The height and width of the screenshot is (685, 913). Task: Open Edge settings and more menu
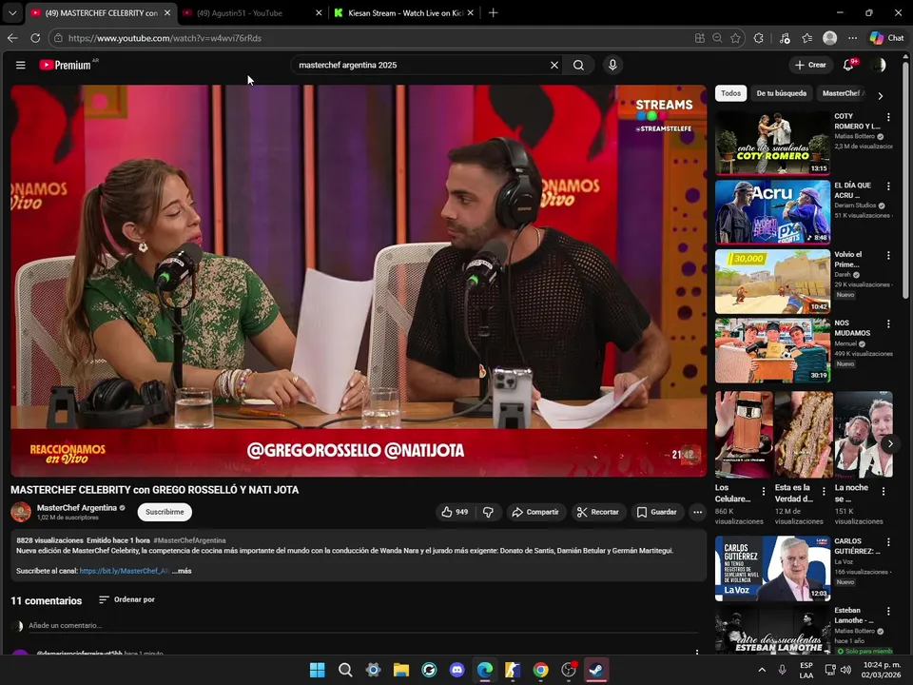point(852,38)
